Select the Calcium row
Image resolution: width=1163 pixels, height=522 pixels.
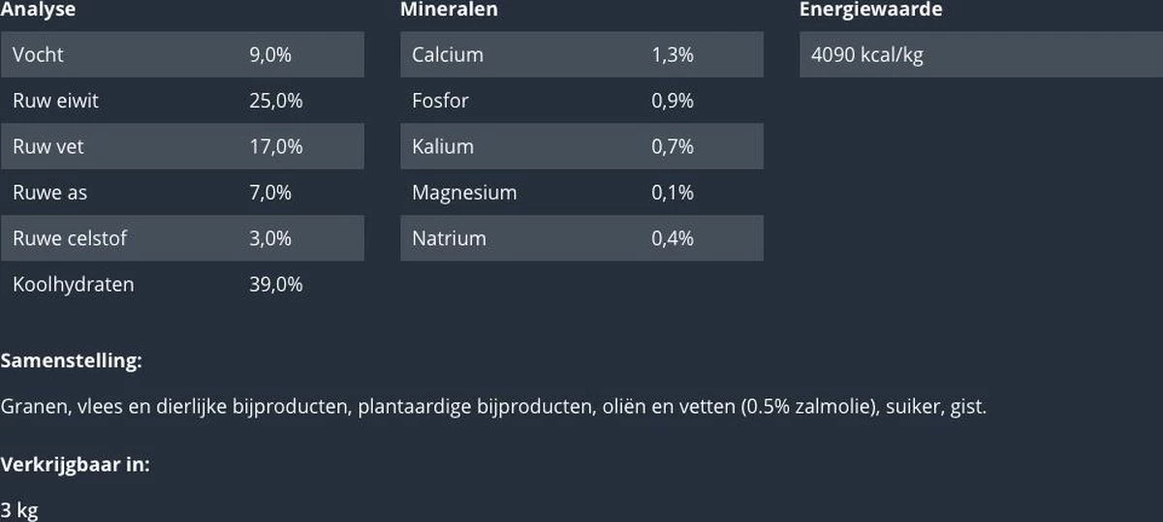tap(581, 54)
